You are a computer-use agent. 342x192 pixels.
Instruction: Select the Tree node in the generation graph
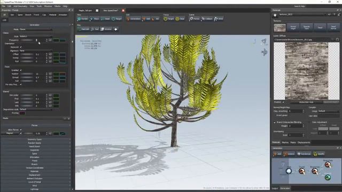[289, 171]
